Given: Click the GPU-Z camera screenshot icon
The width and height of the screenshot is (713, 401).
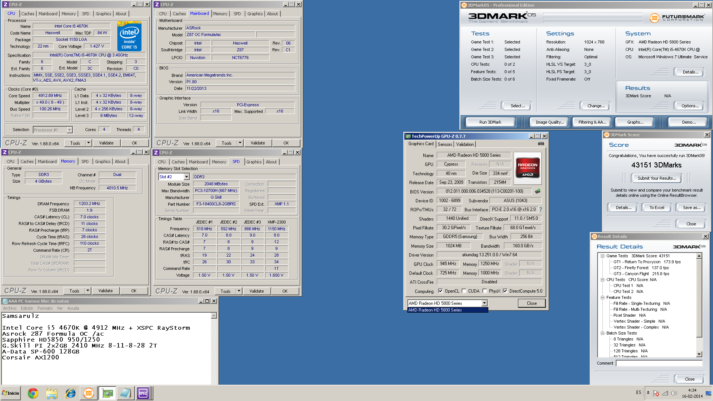Looking at the screenshot, I should [541, 144].
